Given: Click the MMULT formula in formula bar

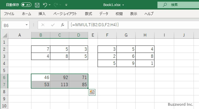Looking at the screenshot, I should 95,25.
